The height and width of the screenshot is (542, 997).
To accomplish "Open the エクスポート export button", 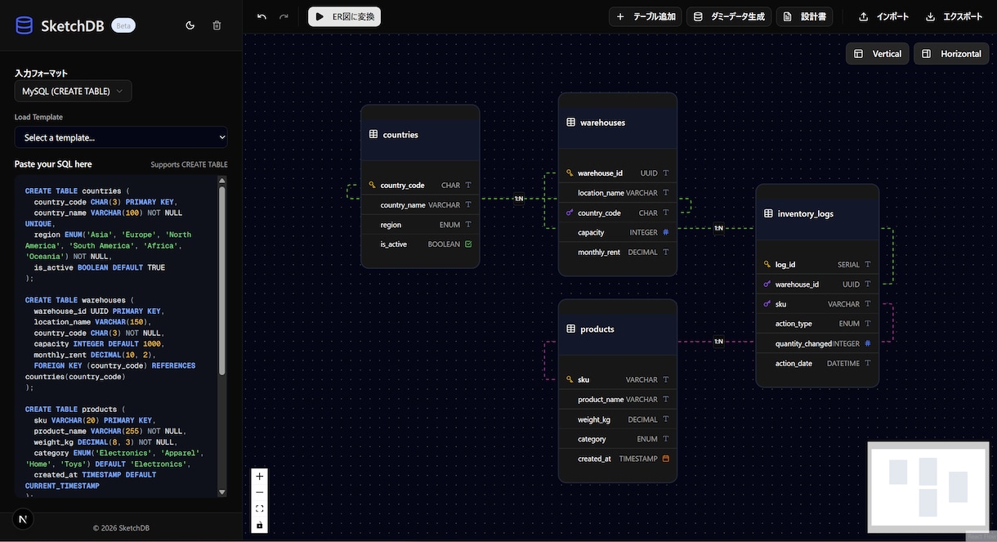I will pos(954,16).
